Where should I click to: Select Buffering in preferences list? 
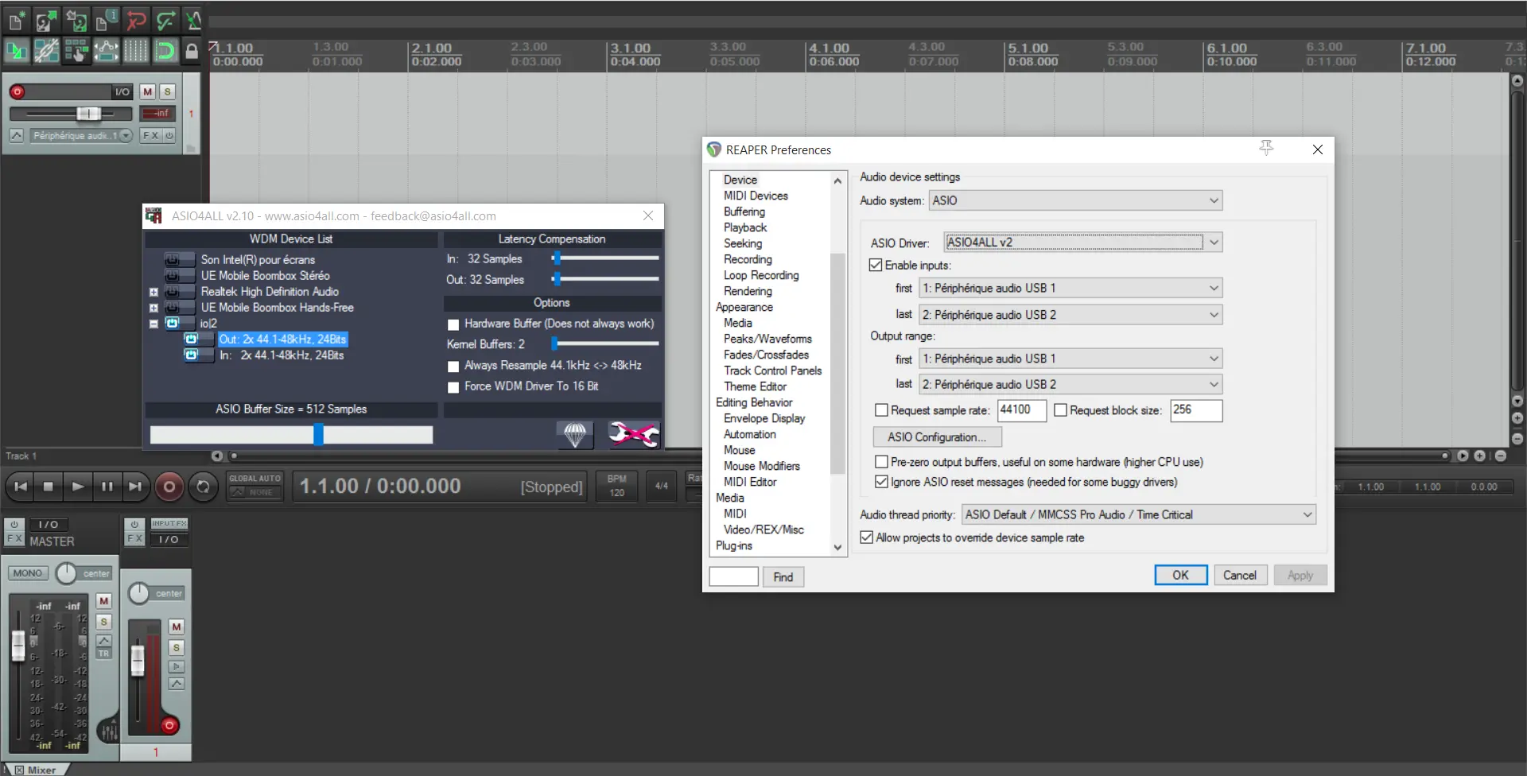click(744, 211)
